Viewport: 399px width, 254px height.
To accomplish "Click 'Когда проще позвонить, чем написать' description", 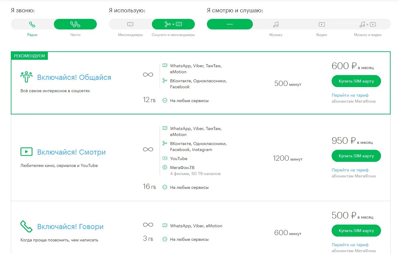I will coord(59,240).
